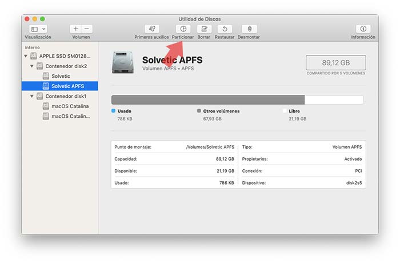
Task: Click the Usado 786 KB table value
Action: click(227, 183)
